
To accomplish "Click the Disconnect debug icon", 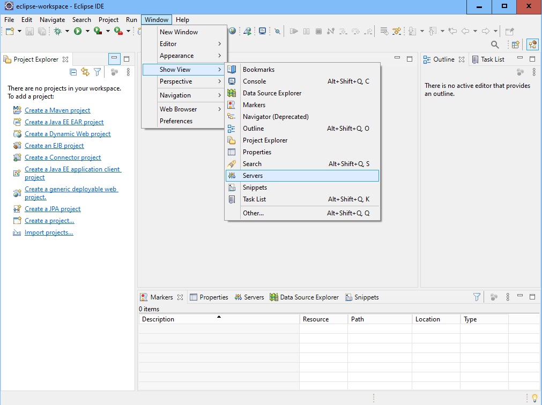I will pos(331,32).
